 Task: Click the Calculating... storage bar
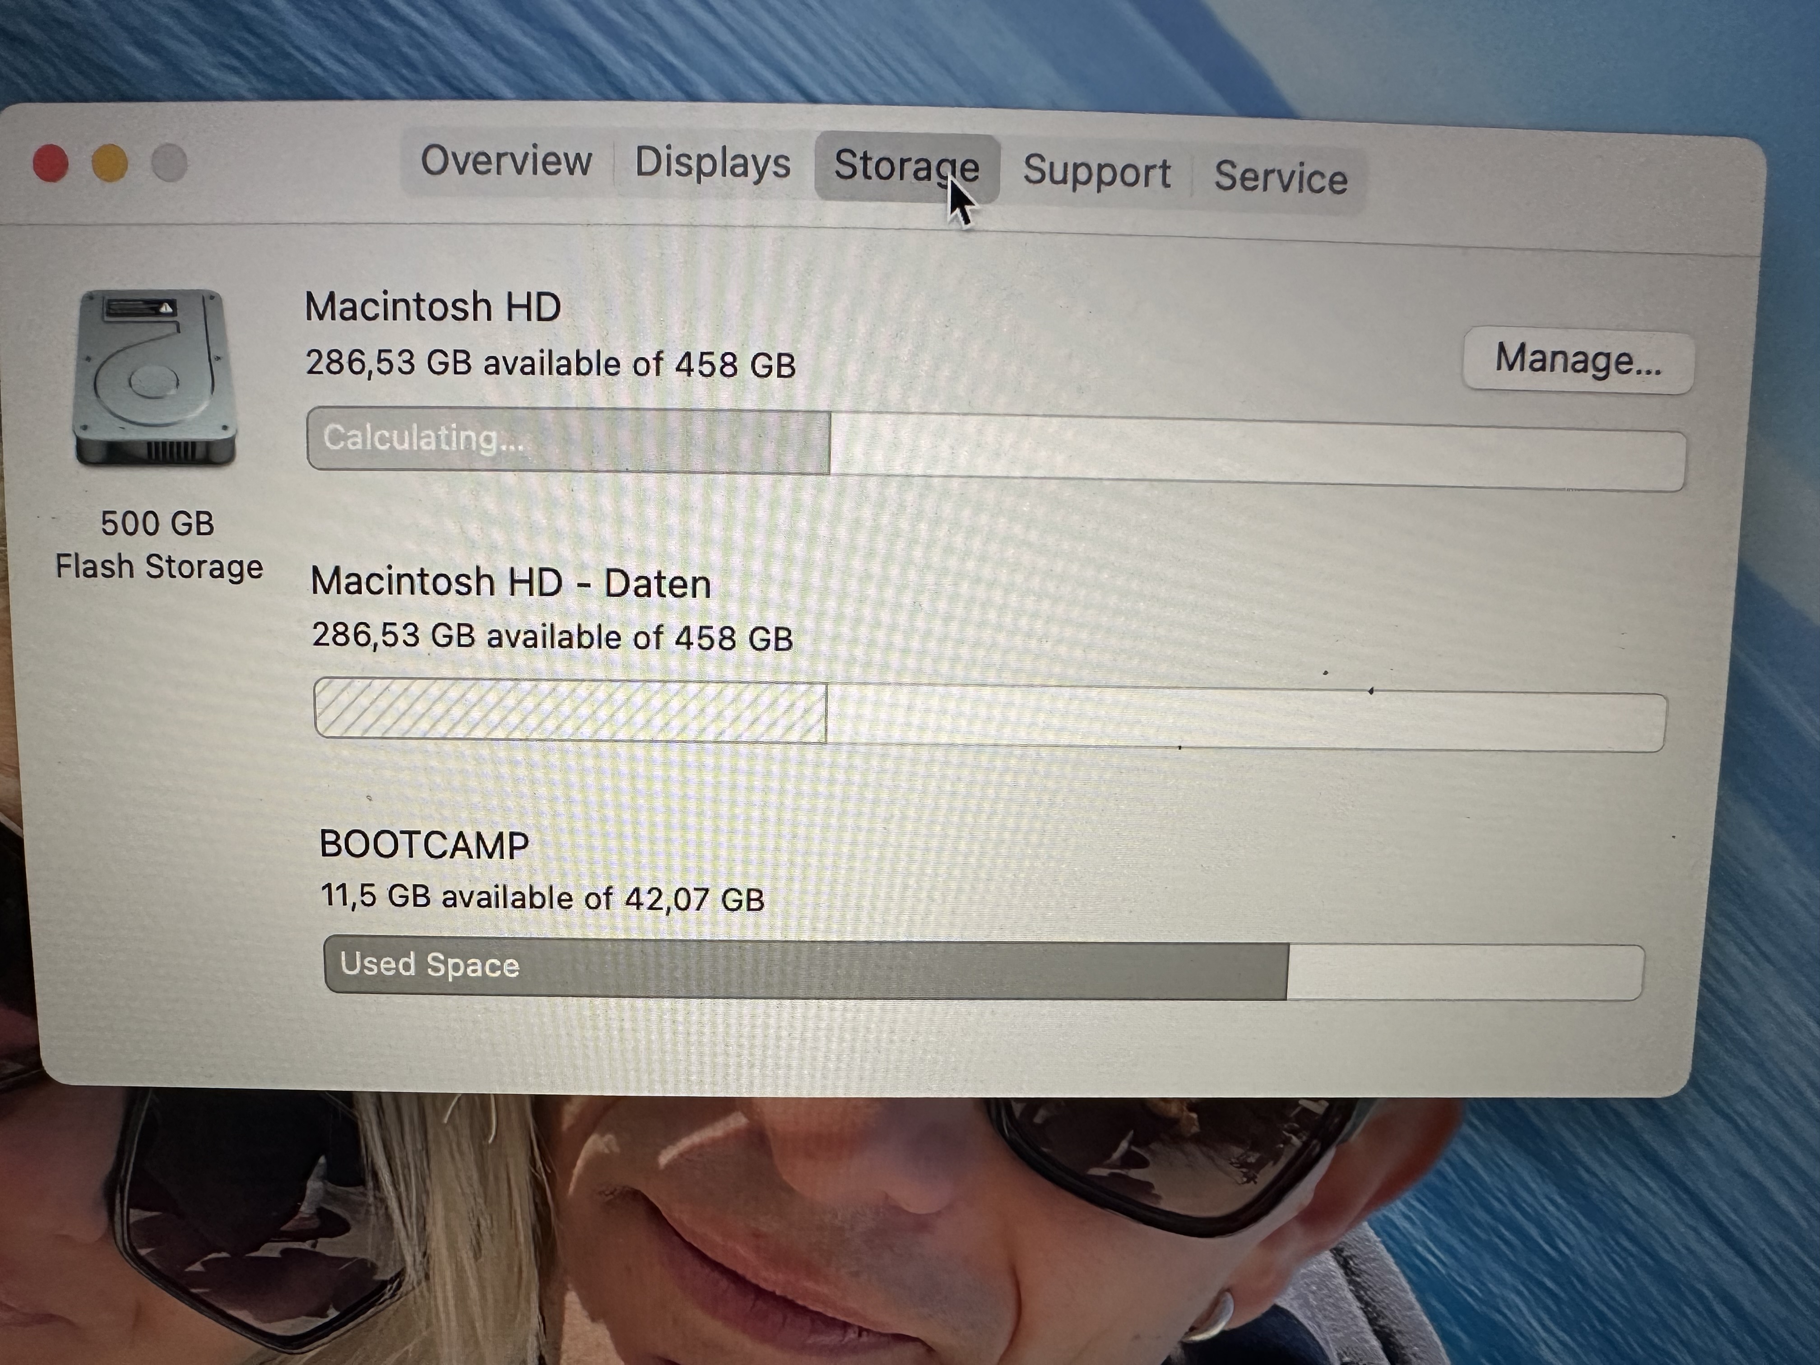pos(996,449)
